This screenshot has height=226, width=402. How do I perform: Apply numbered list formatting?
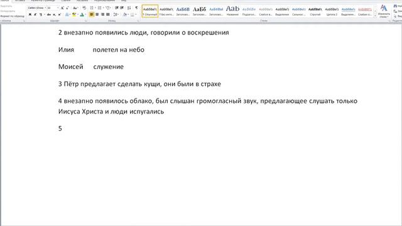coord(99,8)
